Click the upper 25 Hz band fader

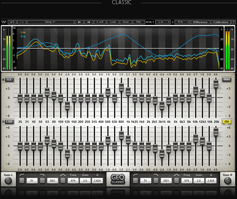pos(20,98)
